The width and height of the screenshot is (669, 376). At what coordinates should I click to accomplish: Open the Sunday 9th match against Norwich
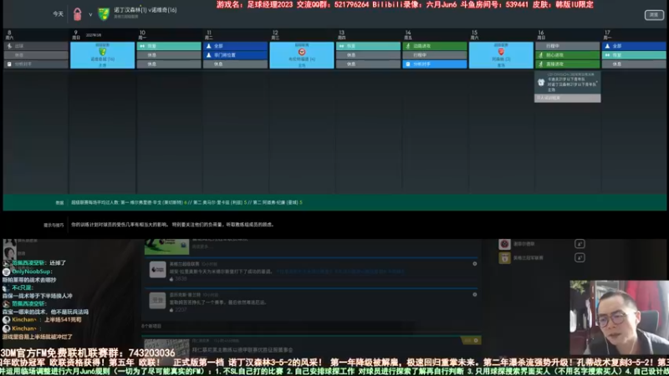[x=102, y=55]
